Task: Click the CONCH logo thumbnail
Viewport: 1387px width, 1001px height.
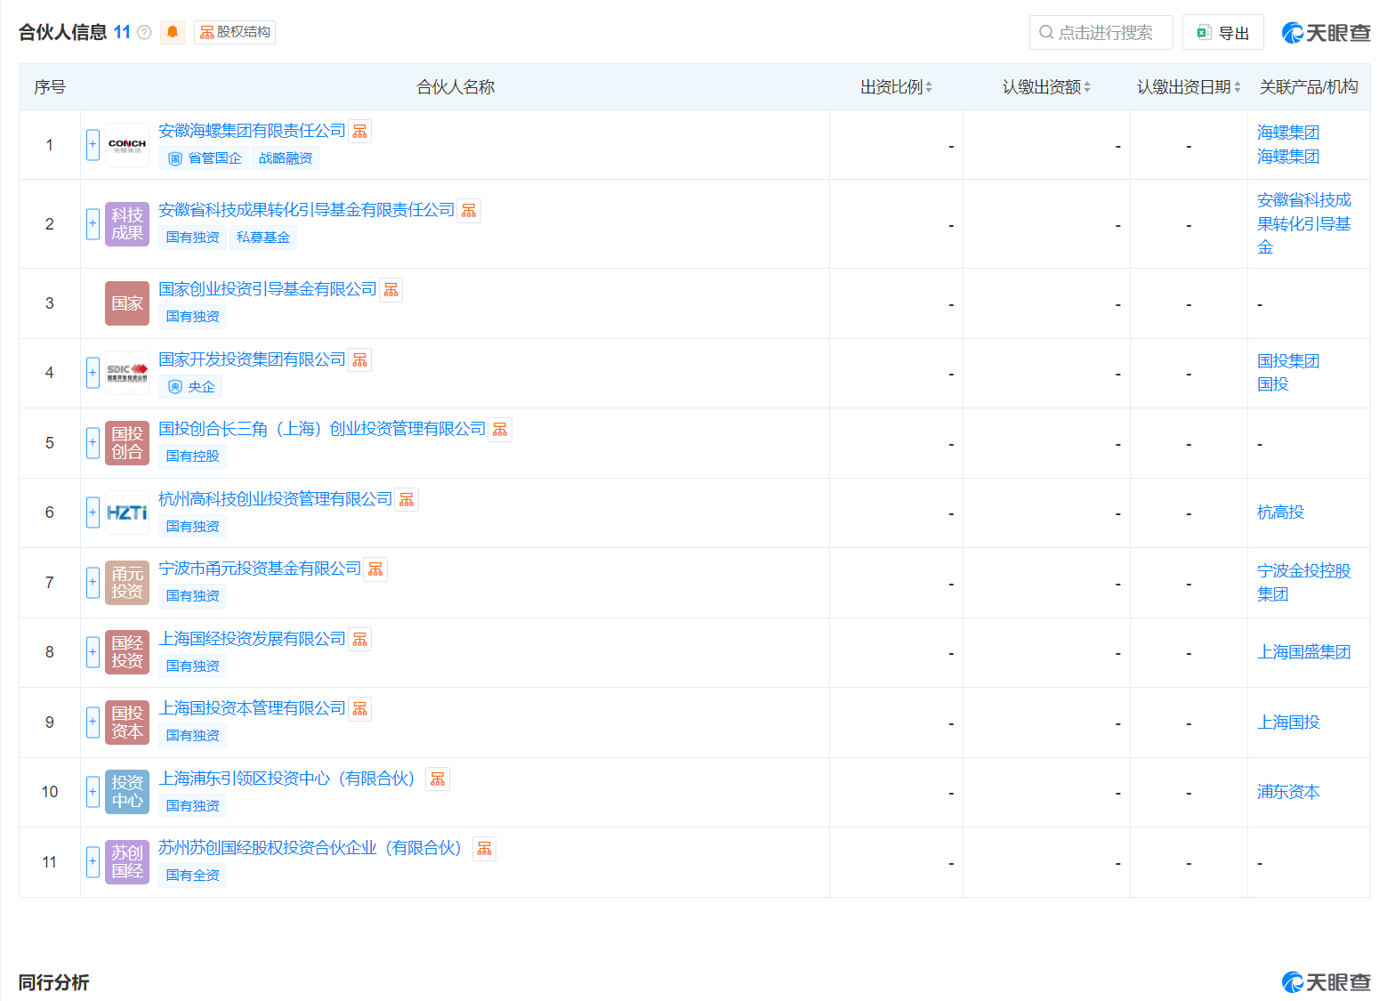Action: pyautogui.click(x=127, y=145)
